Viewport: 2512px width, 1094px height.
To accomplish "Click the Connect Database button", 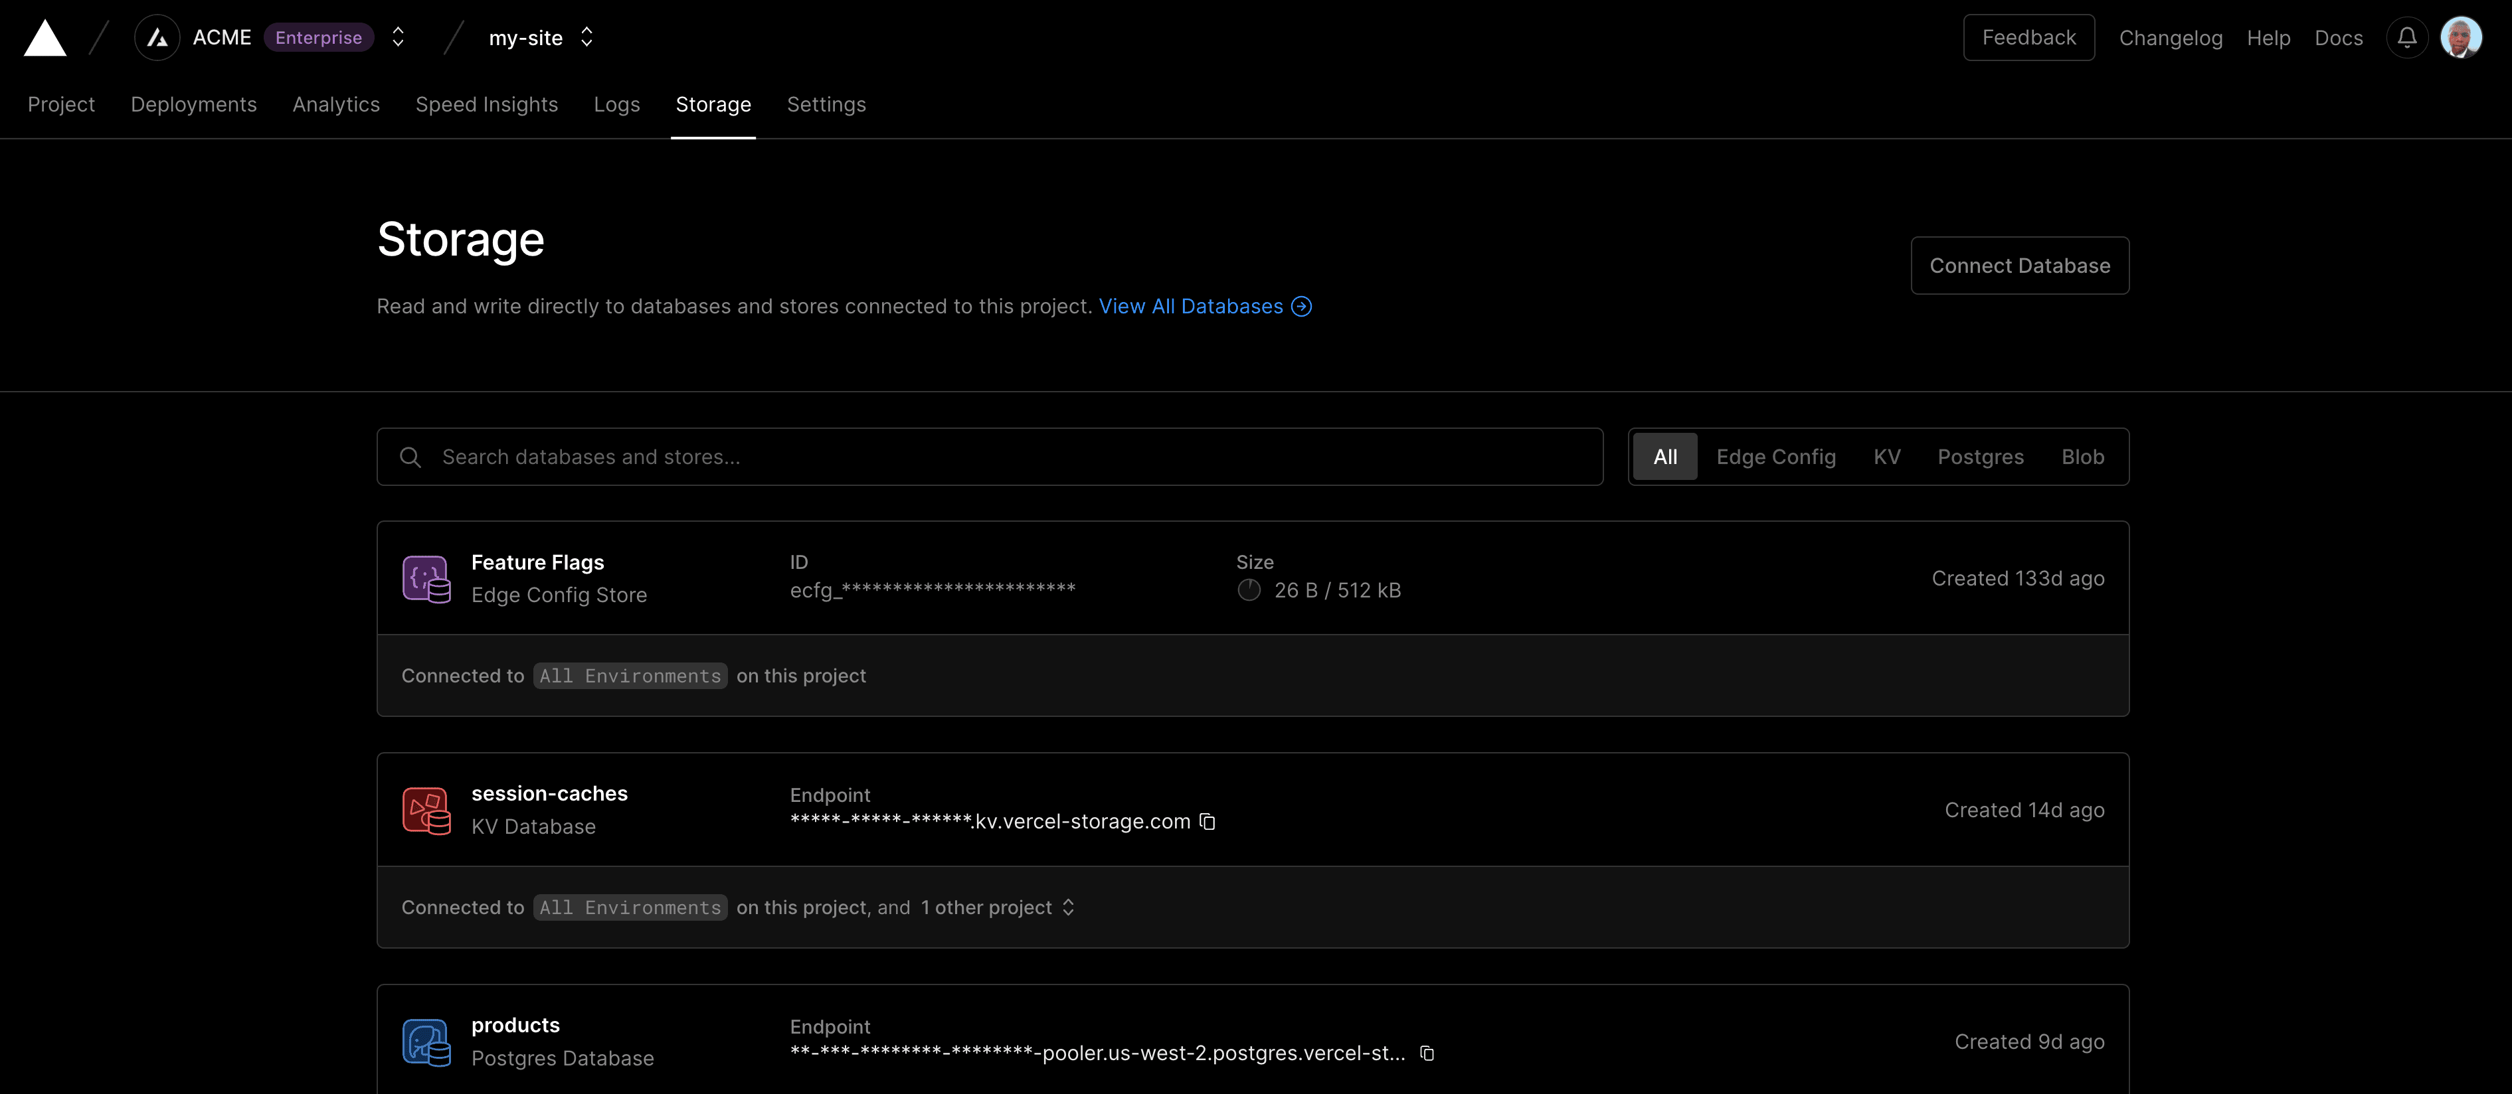I will click(2019, 266).
